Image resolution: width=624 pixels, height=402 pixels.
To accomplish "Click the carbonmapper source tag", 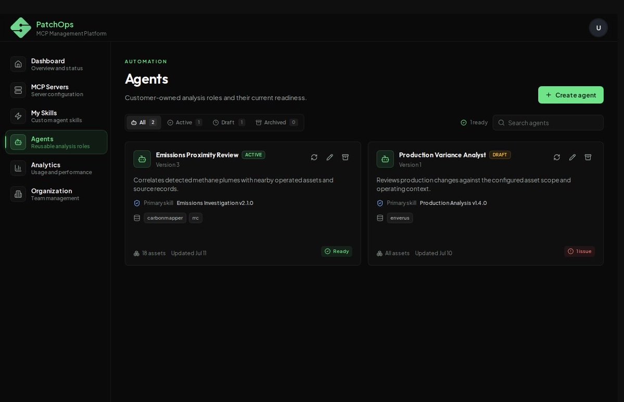I will pos(165,218).
